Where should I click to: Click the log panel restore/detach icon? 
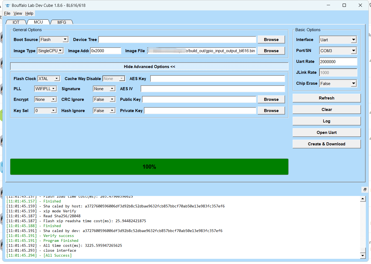point(365,190)
